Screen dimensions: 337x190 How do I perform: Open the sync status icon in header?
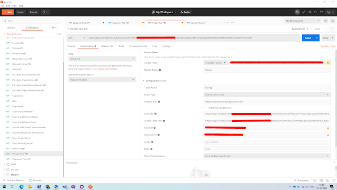[x=297, y=12]
